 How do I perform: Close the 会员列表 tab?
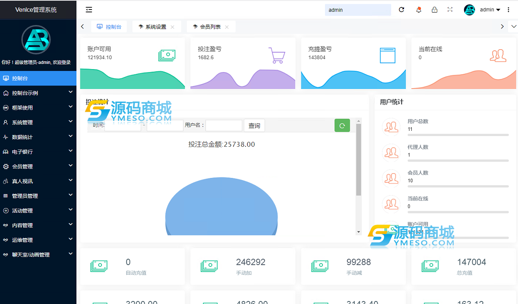point(227,27)
